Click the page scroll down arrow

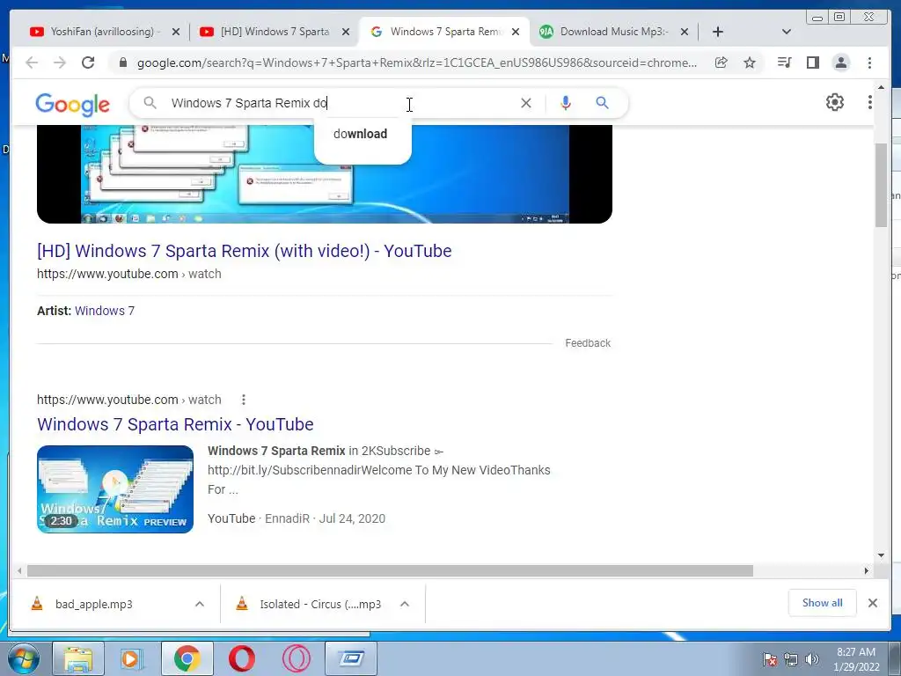[881, 555]
